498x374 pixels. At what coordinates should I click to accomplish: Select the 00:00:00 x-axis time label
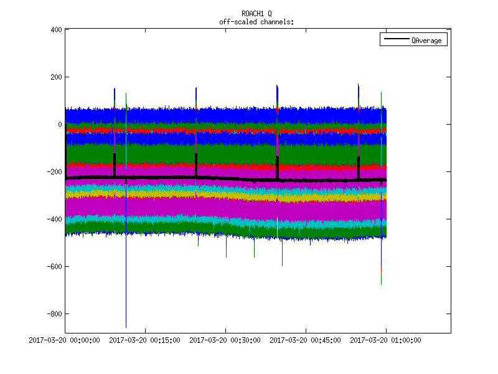[65, 340]
